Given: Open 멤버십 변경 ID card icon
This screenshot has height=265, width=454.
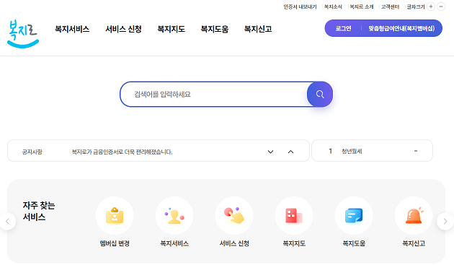Looking at the screenshot, I should [x=115, y=215].
